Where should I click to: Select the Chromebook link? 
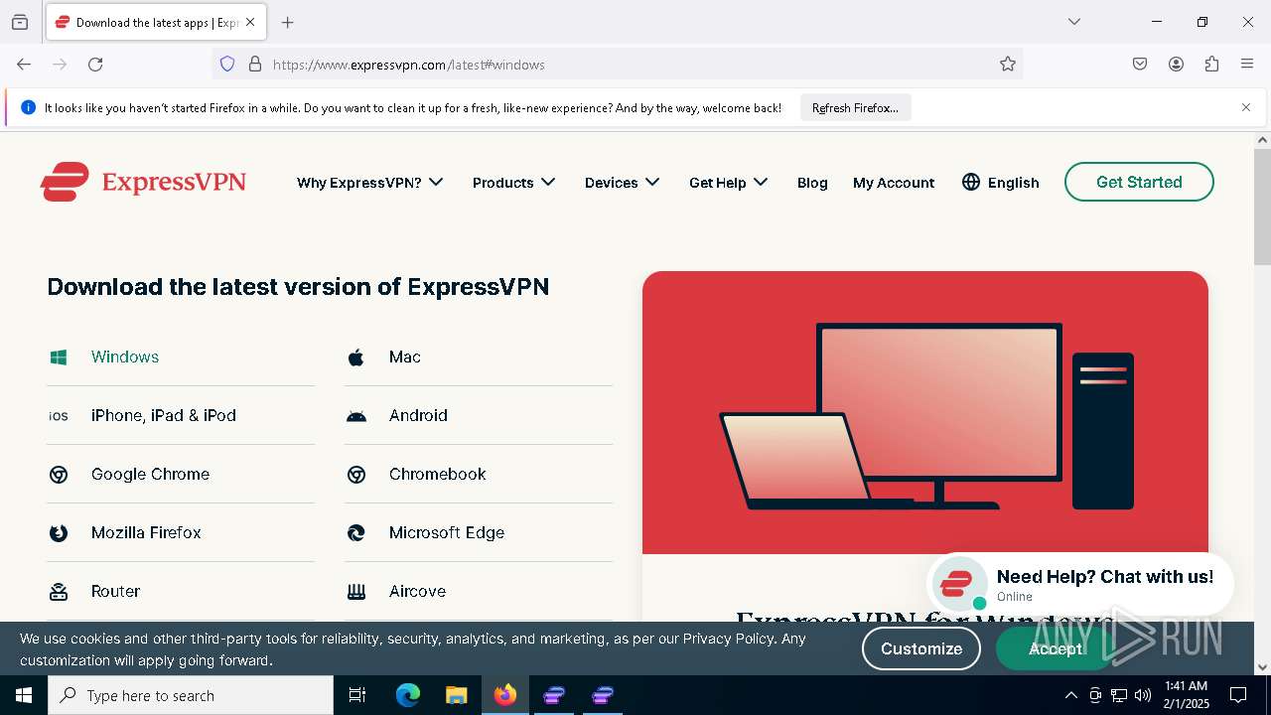pos(437,475)
